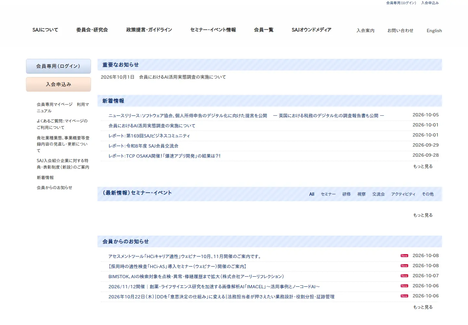Viewport: 468px width, 325px height.
Task: Open セミナー・イベント情報 in the main navigation
Action: tap(213, 30)
